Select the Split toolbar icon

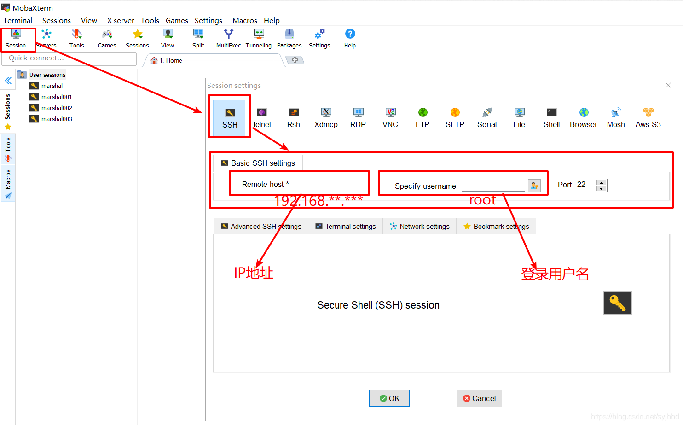(198, 39)
